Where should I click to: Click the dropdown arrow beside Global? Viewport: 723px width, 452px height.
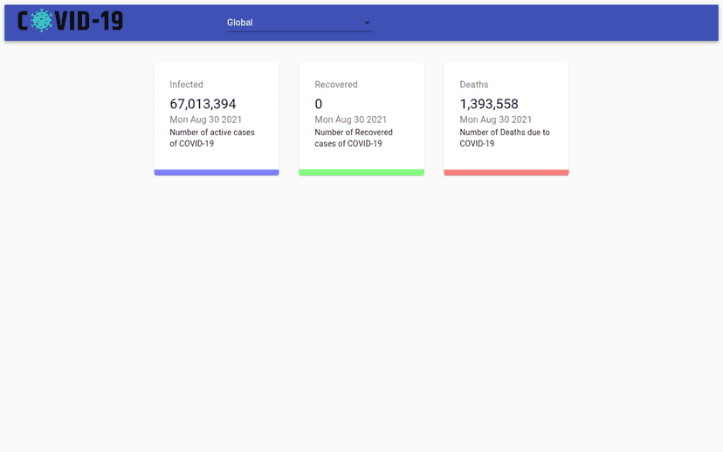click(367, 23)
